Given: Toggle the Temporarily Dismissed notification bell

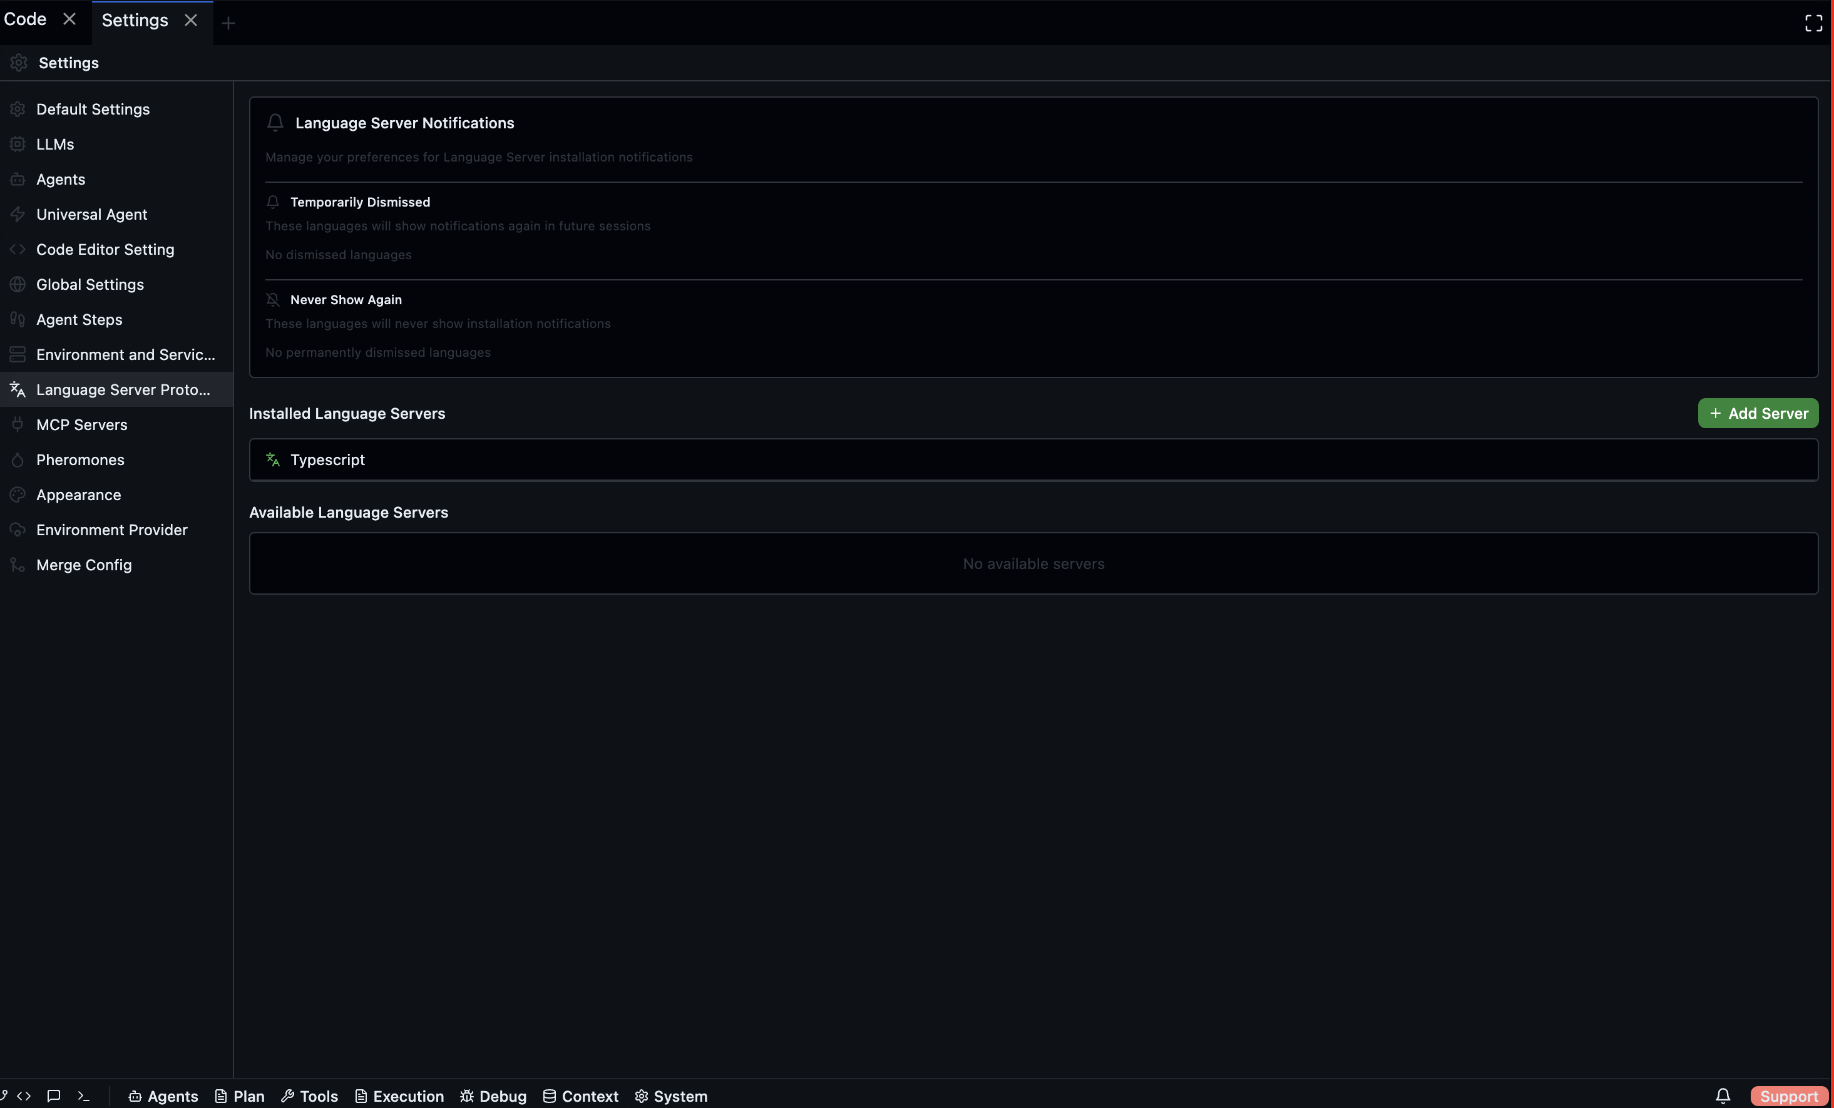Looking at the screenshot, I should pyautogui.click(x=272, y=202).
